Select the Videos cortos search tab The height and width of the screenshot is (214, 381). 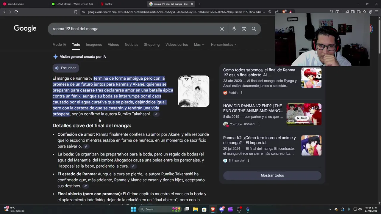coord(177,45)
